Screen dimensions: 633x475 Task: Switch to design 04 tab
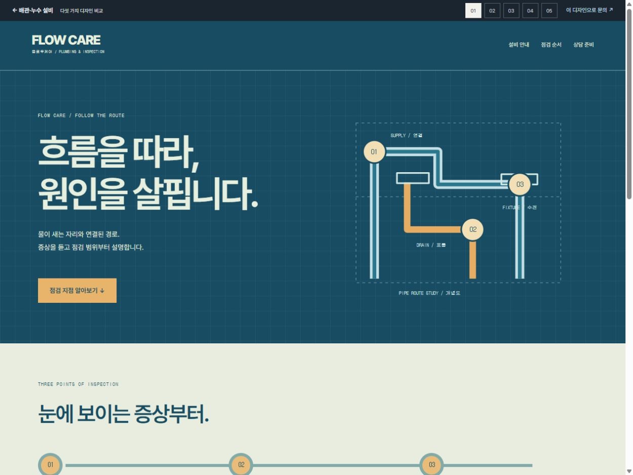pyautogui.click(x=530, y=11)
